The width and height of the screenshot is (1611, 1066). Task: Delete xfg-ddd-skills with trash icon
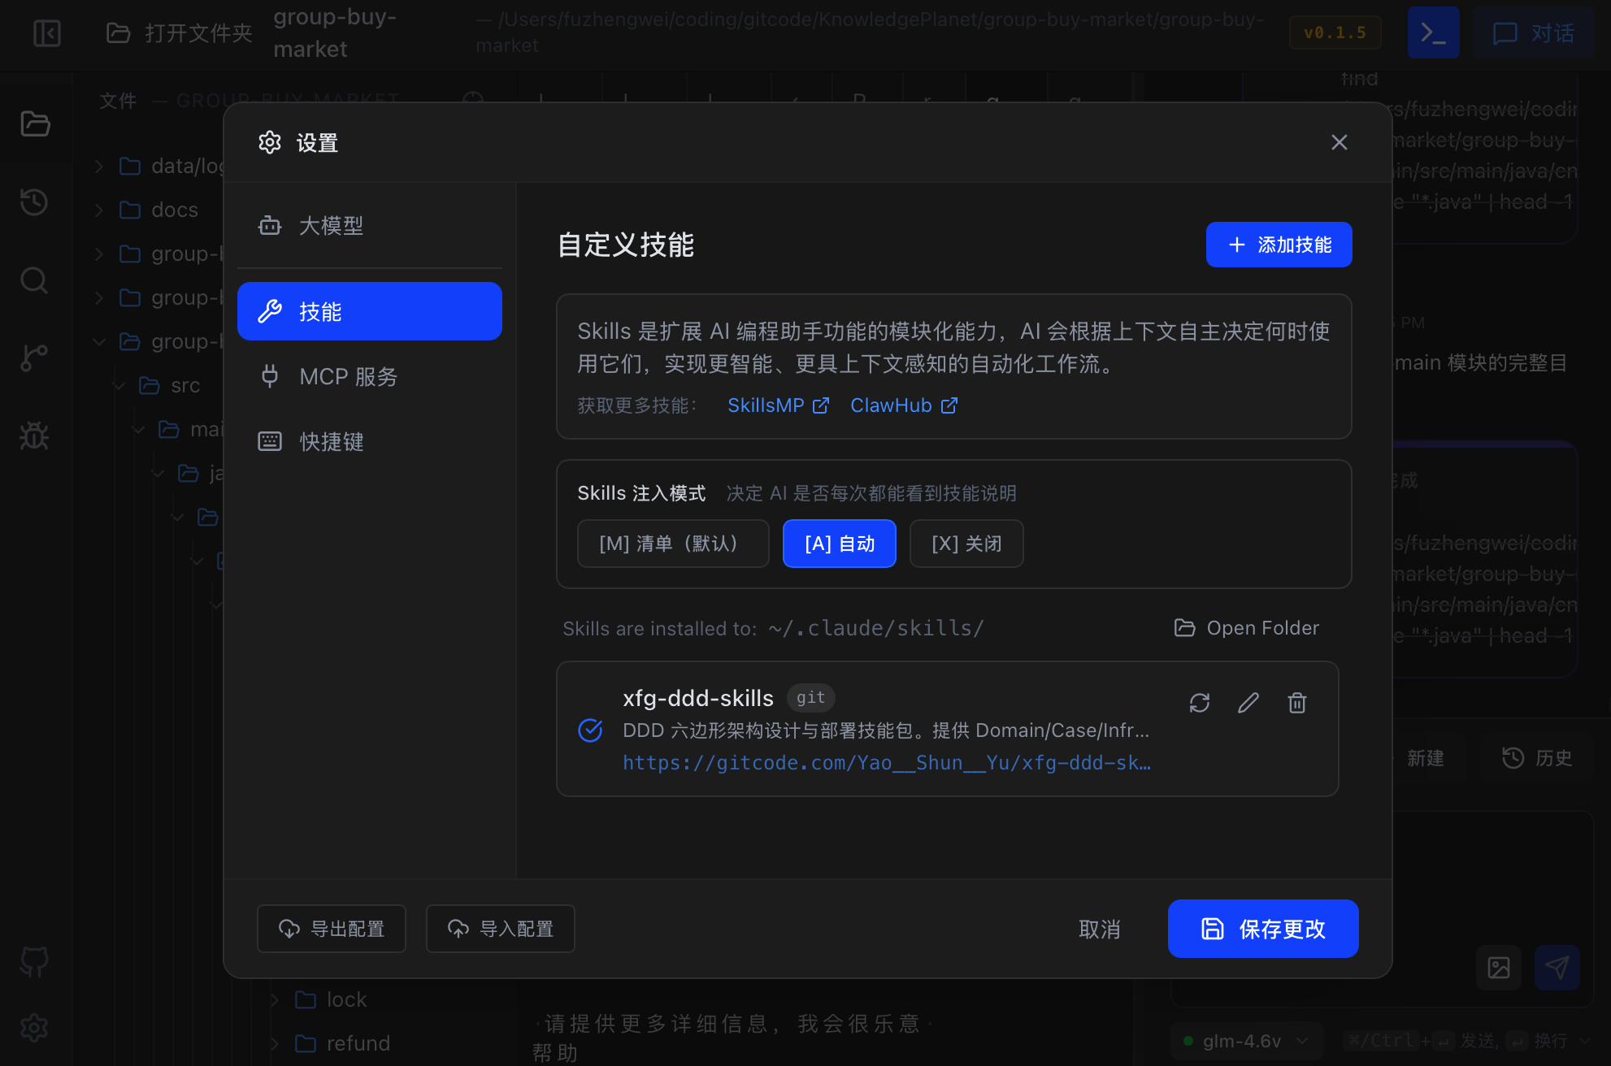[x=1297, y=703]
